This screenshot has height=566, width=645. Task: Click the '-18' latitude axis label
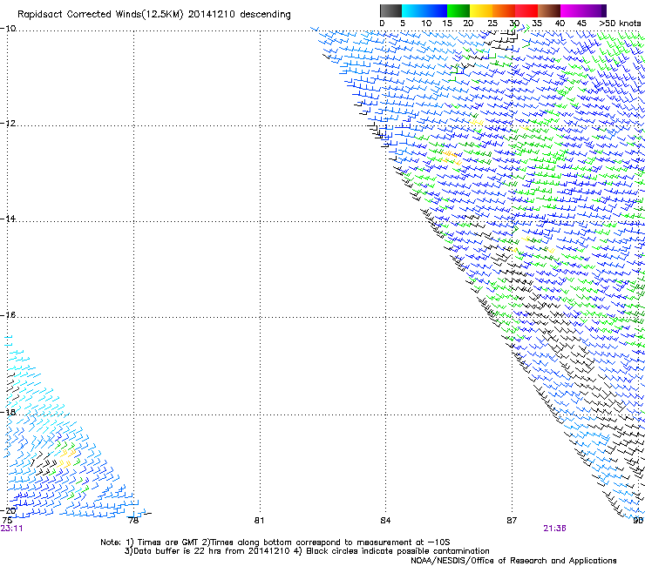click(8, 412)
